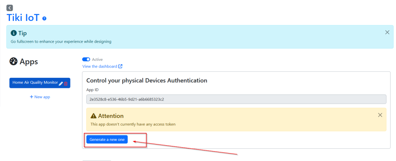
Task: Select the Home Air Quality Monitor app
Action: pos(35,82)
